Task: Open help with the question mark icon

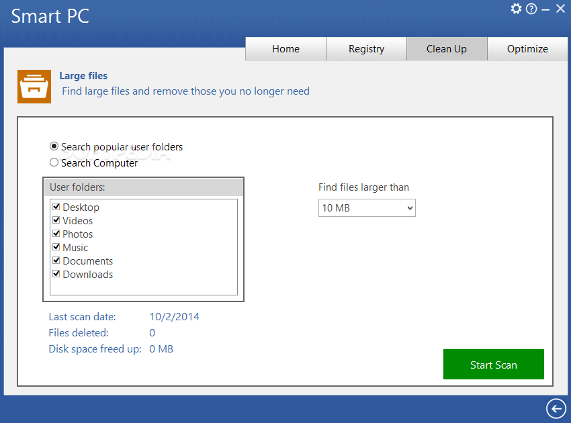Action: (x=531, y=9)
